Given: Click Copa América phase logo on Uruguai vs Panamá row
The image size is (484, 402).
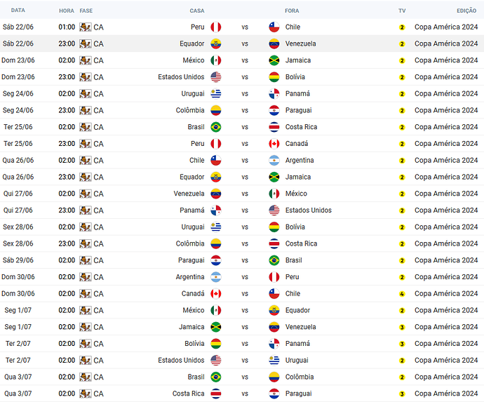Looking at the screenshot, I should pyautogui.click(x=85, y=94).
